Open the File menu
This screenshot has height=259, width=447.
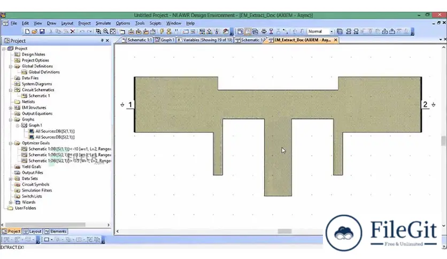14,24
